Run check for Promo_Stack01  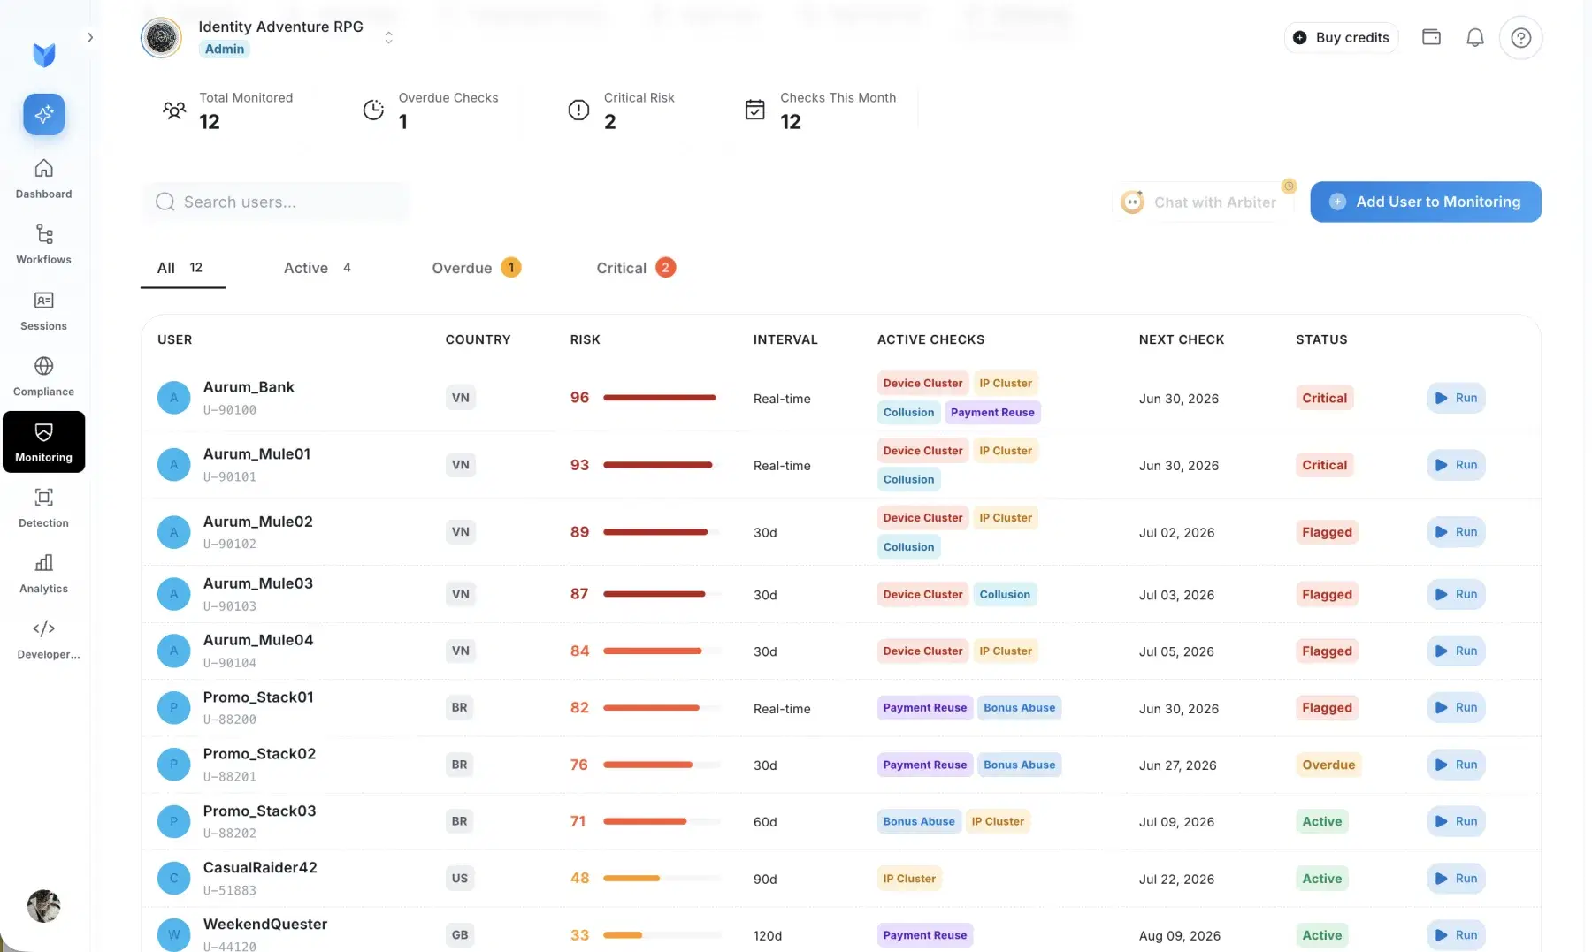point(1456,708)
